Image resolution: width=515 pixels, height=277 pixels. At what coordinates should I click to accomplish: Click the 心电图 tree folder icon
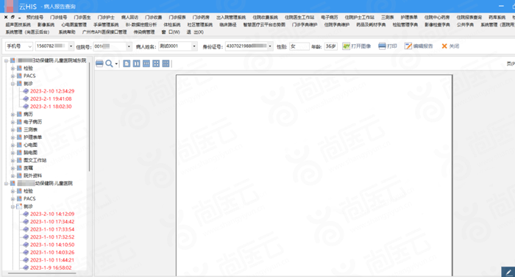[x=19, y=145]
